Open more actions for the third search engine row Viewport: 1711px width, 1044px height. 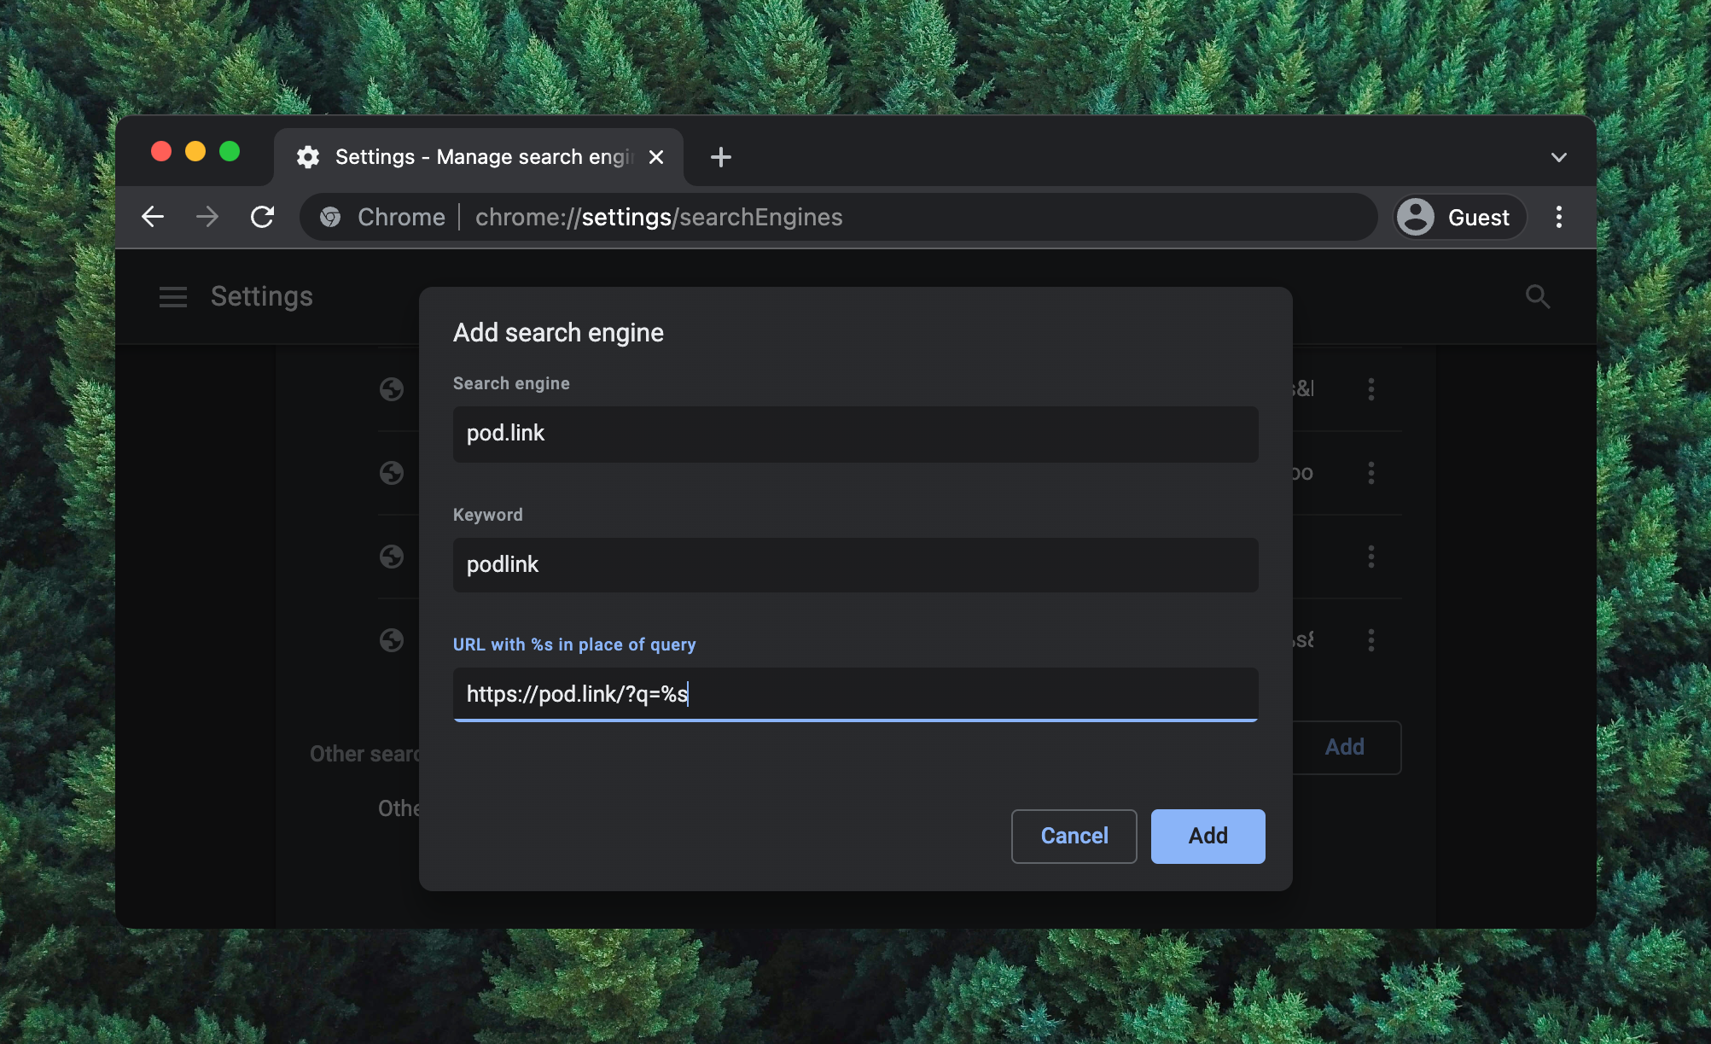tap(1371, 557)
